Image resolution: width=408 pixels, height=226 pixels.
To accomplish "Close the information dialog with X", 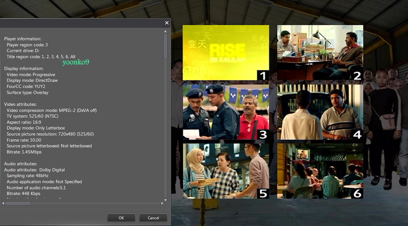I will 167,23.
